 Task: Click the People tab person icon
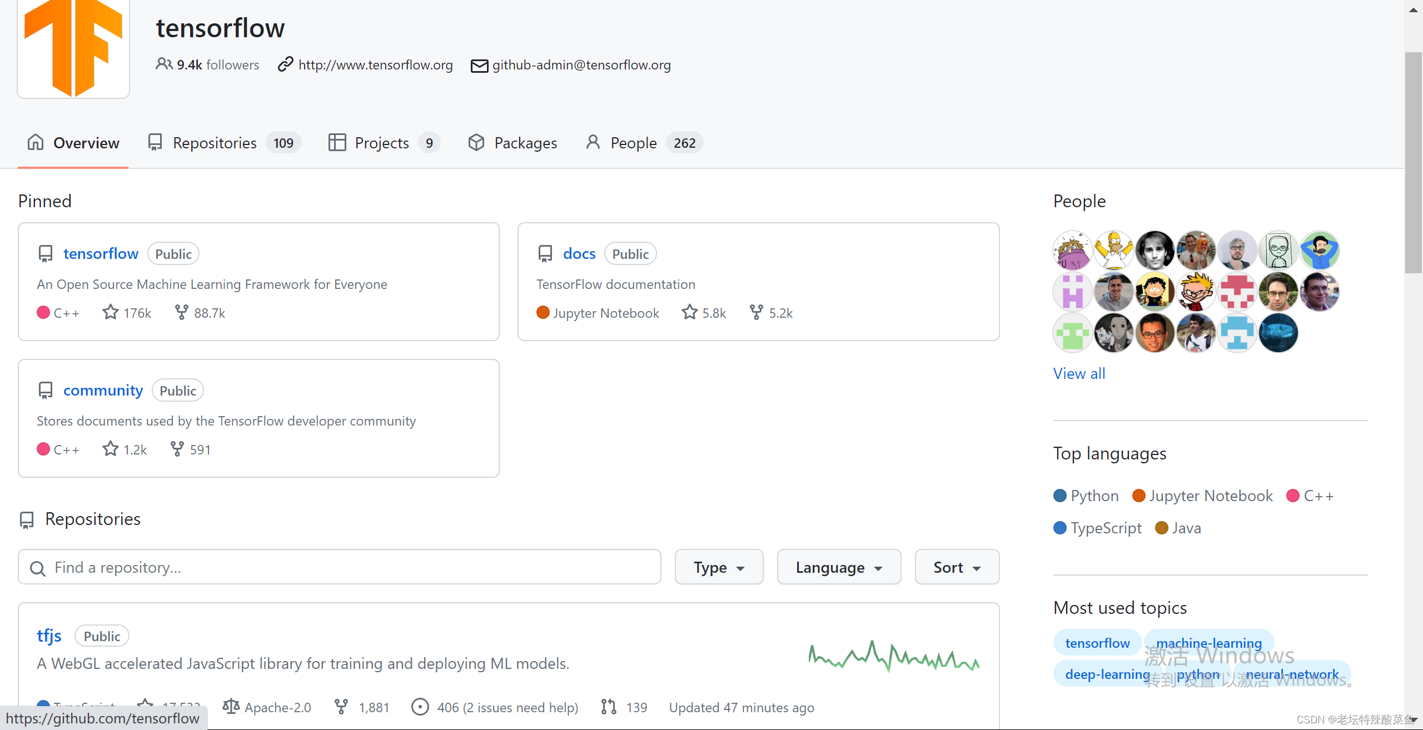point(593,142)
